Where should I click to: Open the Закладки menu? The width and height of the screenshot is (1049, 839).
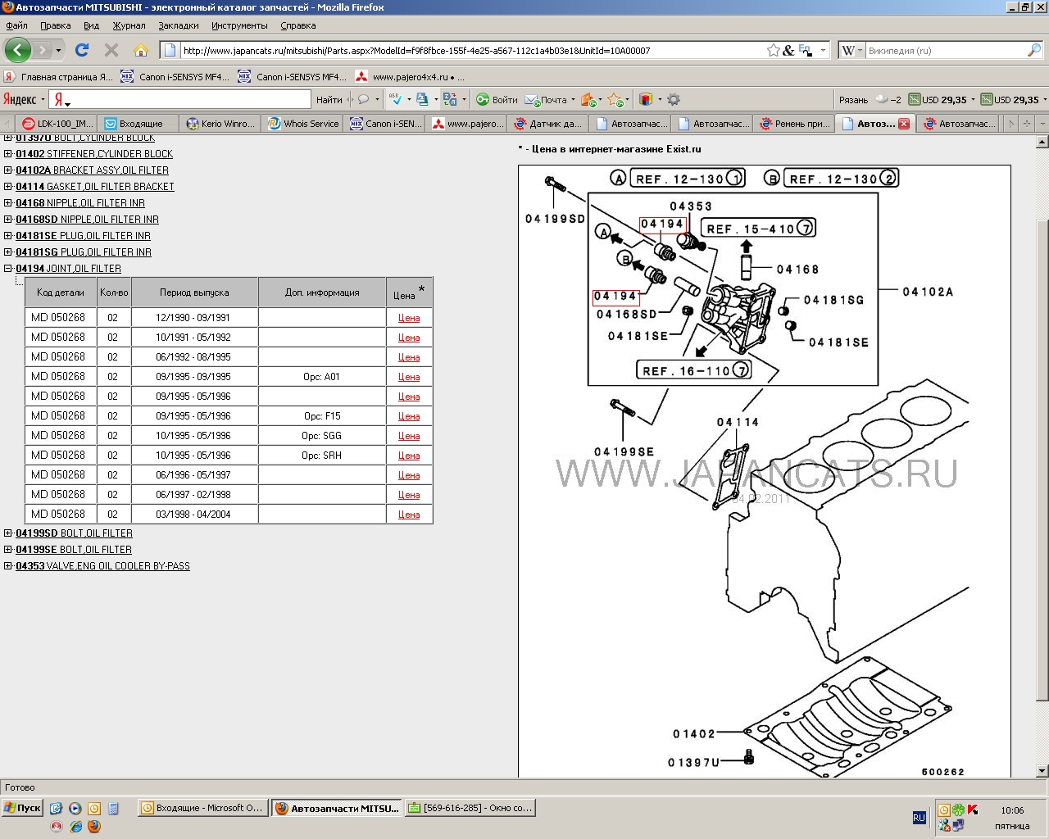tap(179, 25)
